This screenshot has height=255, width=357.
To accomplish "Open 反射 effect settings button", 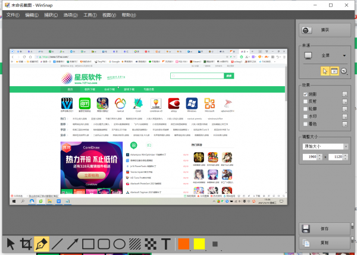I will click(345, 102).
